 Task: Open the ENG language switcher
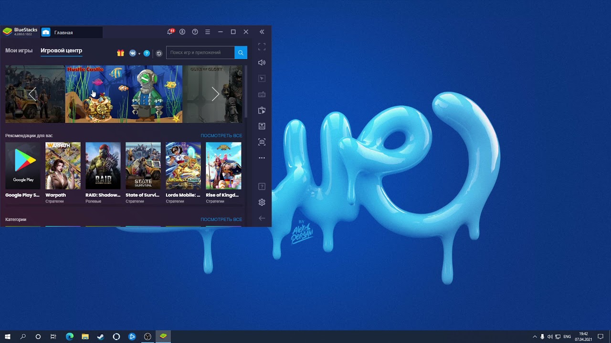coord(567,337)
